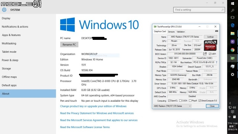Select the About page in sidebar
Screen dimensions: 238x134
click(28, 94)
